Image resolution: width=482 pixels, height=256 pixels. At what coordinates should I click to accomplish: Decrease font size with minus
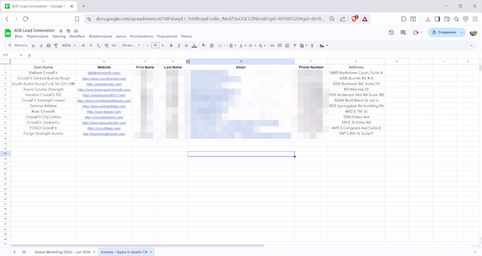pos(148,46)
